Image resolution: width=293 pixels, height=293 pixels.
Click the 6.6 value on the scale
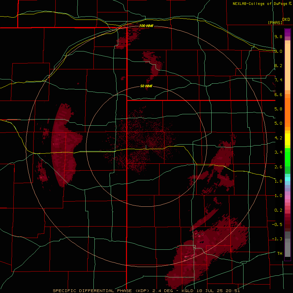pos(278,94)
